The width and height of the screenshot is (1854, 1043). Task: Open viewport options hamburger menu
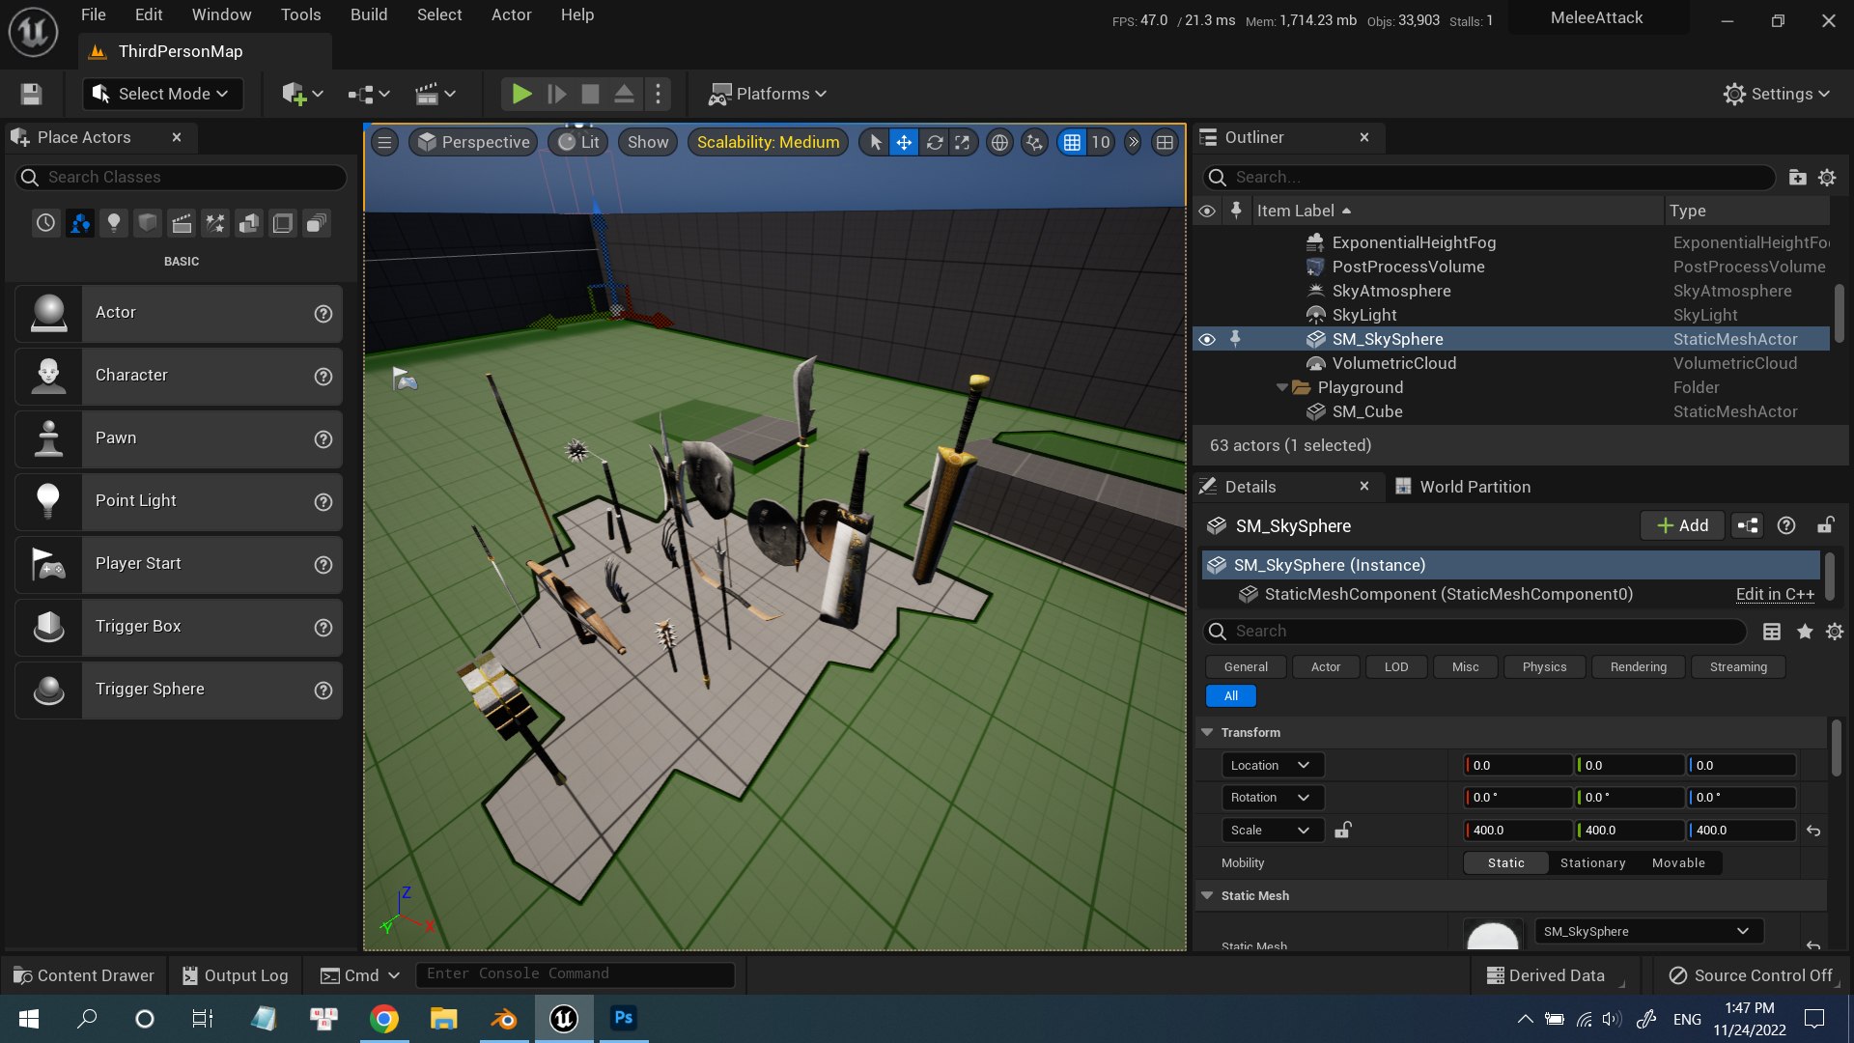[384, 143]
